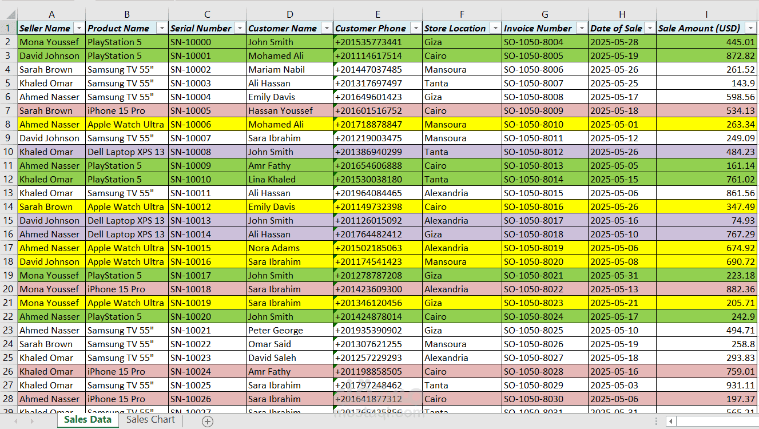
Task: Select customer cell David Saleh
Action: [x=290, y=357]
